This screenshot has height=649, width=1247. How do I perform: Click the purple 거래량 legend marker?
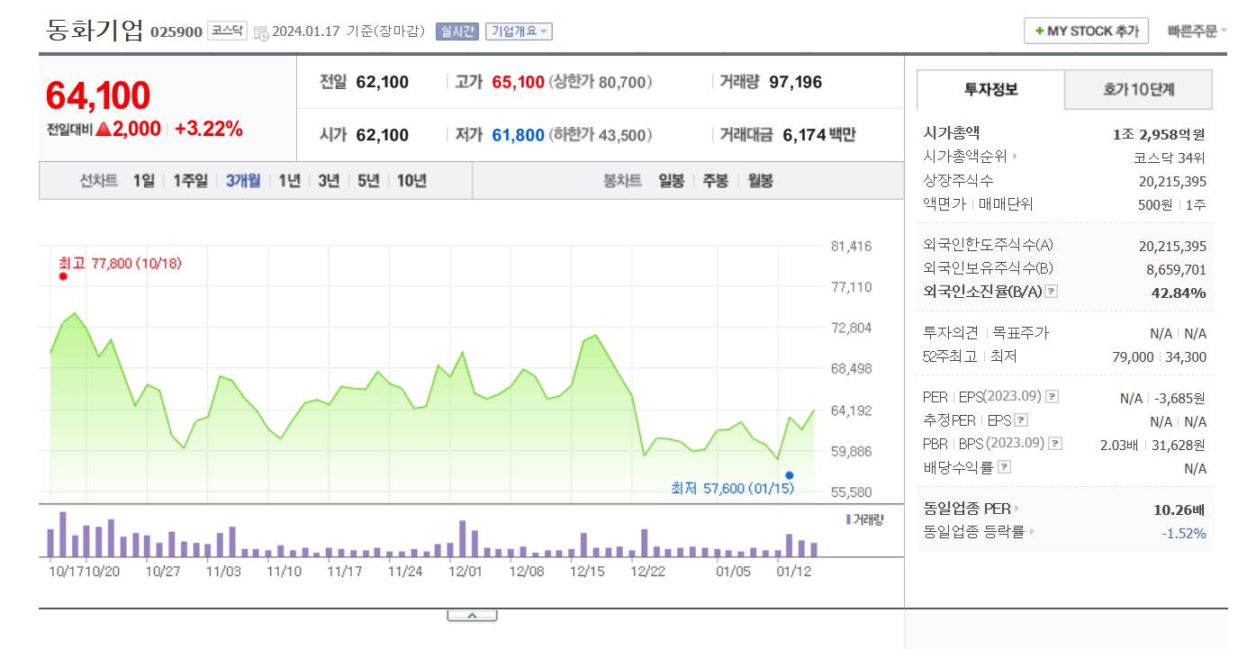[848, 519]
